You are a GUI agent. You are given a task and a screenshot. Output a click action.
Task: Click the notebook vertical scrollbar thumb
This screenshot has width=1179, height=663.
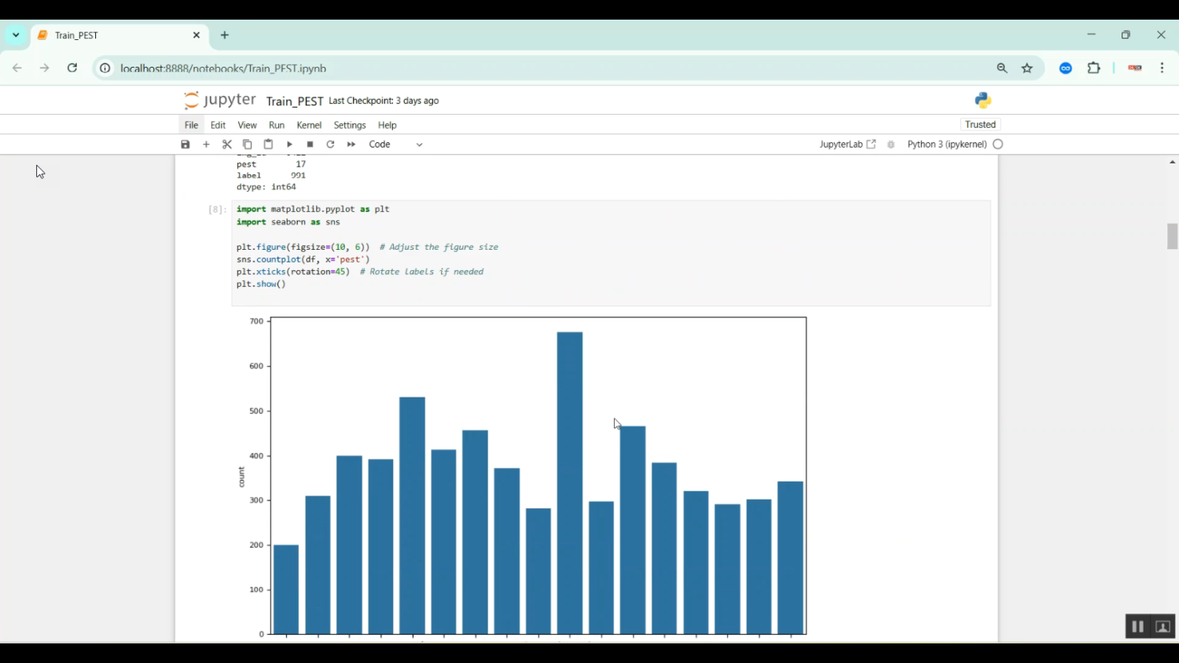(1172, 236)
